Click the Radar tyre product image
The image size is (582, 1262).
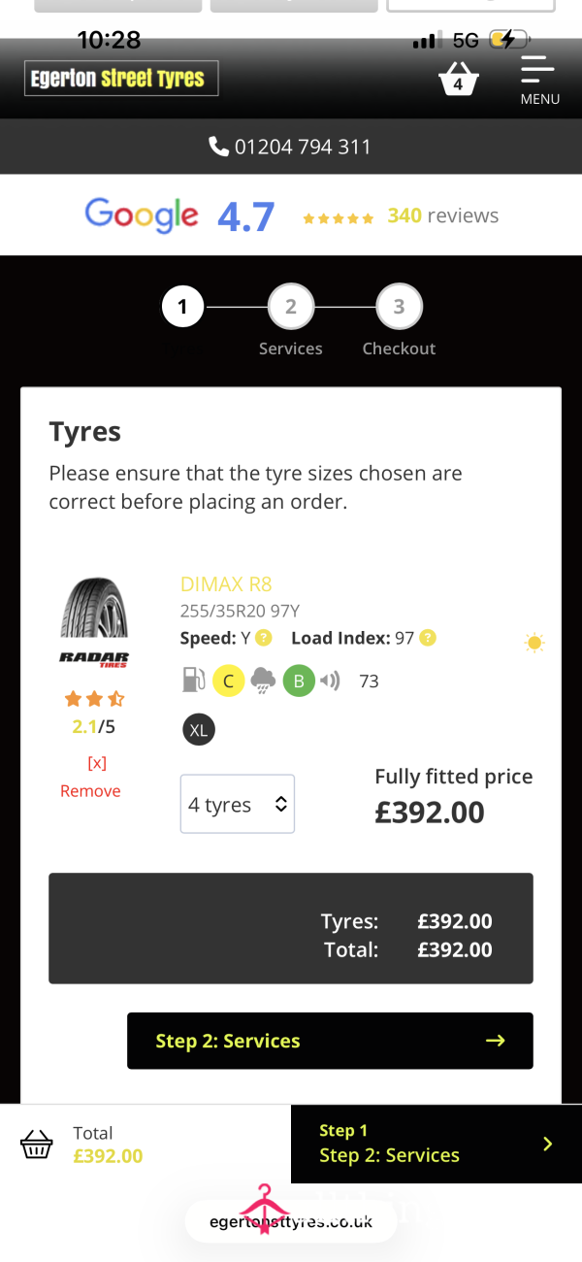coord(94,620)
